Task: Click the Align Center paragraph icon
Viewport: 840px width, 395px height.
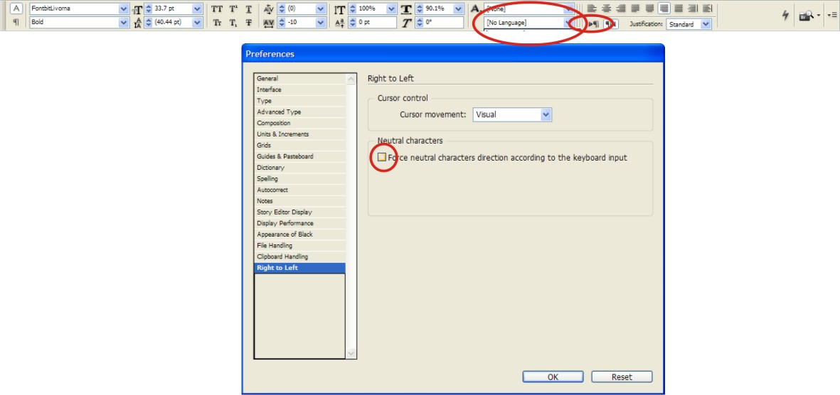Action: [x=607, y=9]
